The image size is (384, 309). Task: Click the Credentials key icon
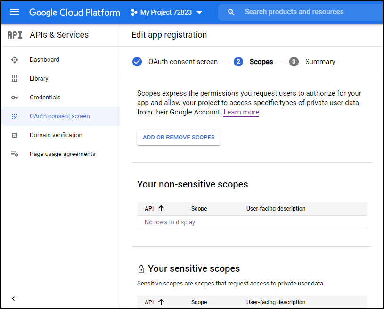[x=15, y=98]
